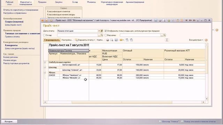
Task: Select the Батон нарезной, шт row cell
Action: pos(74,65)
